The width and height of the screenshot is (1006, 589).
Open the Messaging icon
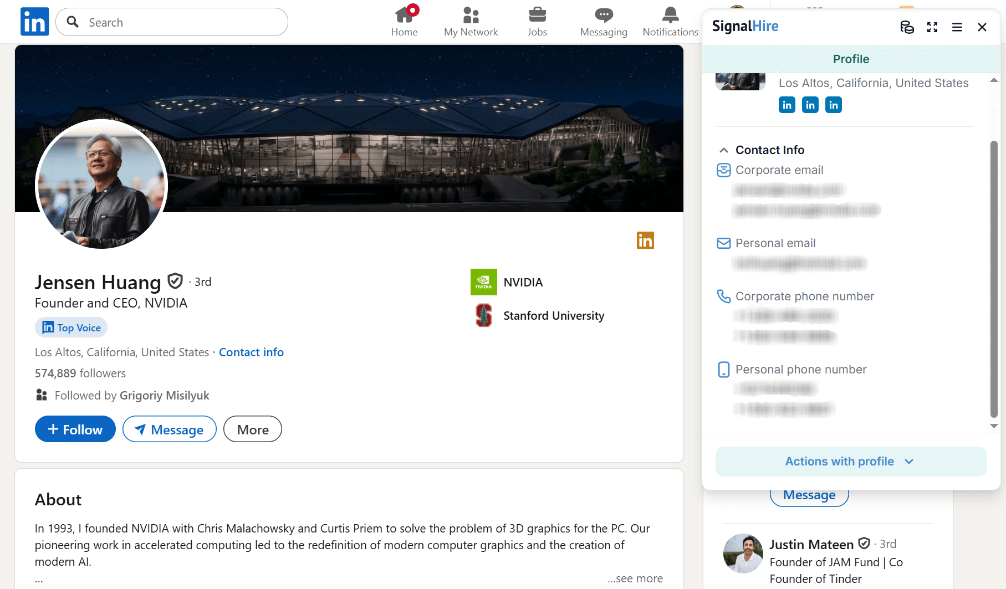pos(604,14)
